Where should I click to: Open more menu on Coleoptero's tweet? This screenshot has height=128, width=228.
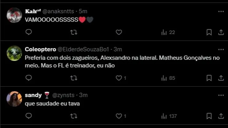tap(221, 49)
